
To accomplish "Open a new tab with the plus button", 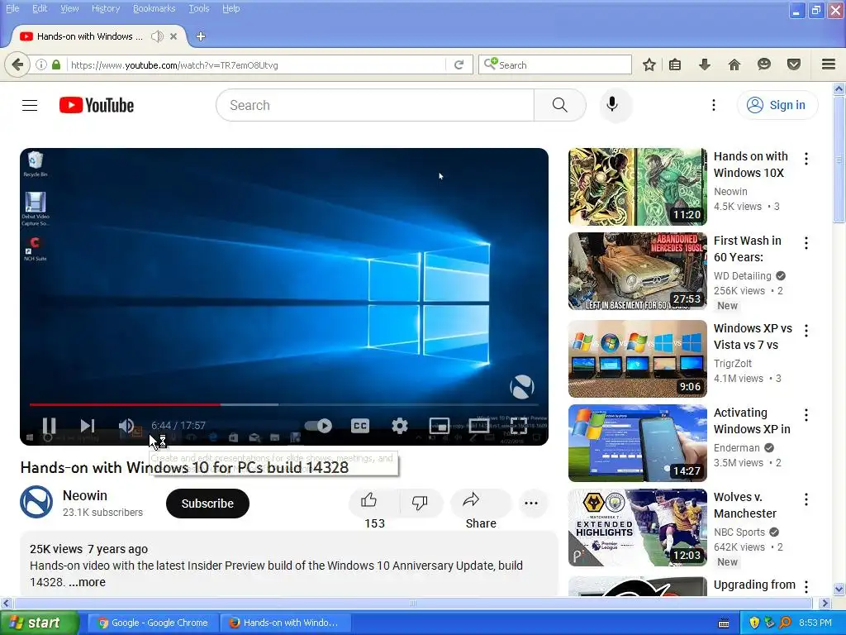I will 201,36.
